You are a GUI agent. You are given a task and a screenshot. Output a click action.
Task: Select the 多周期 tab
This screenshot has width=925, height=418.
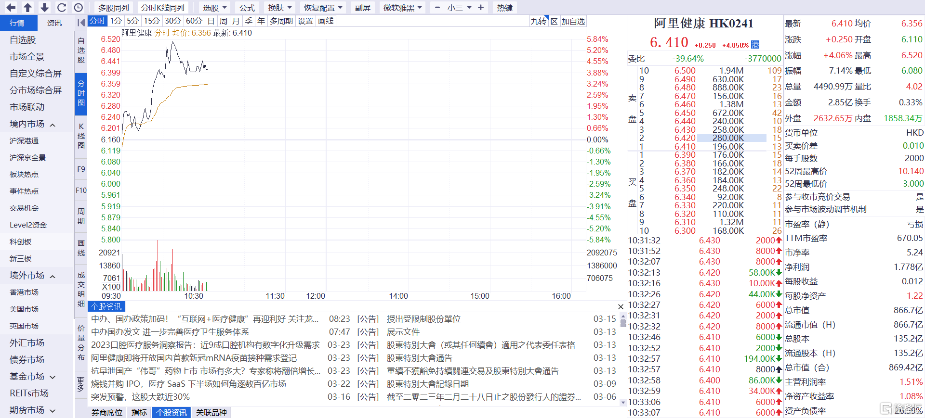coord(281,21)
